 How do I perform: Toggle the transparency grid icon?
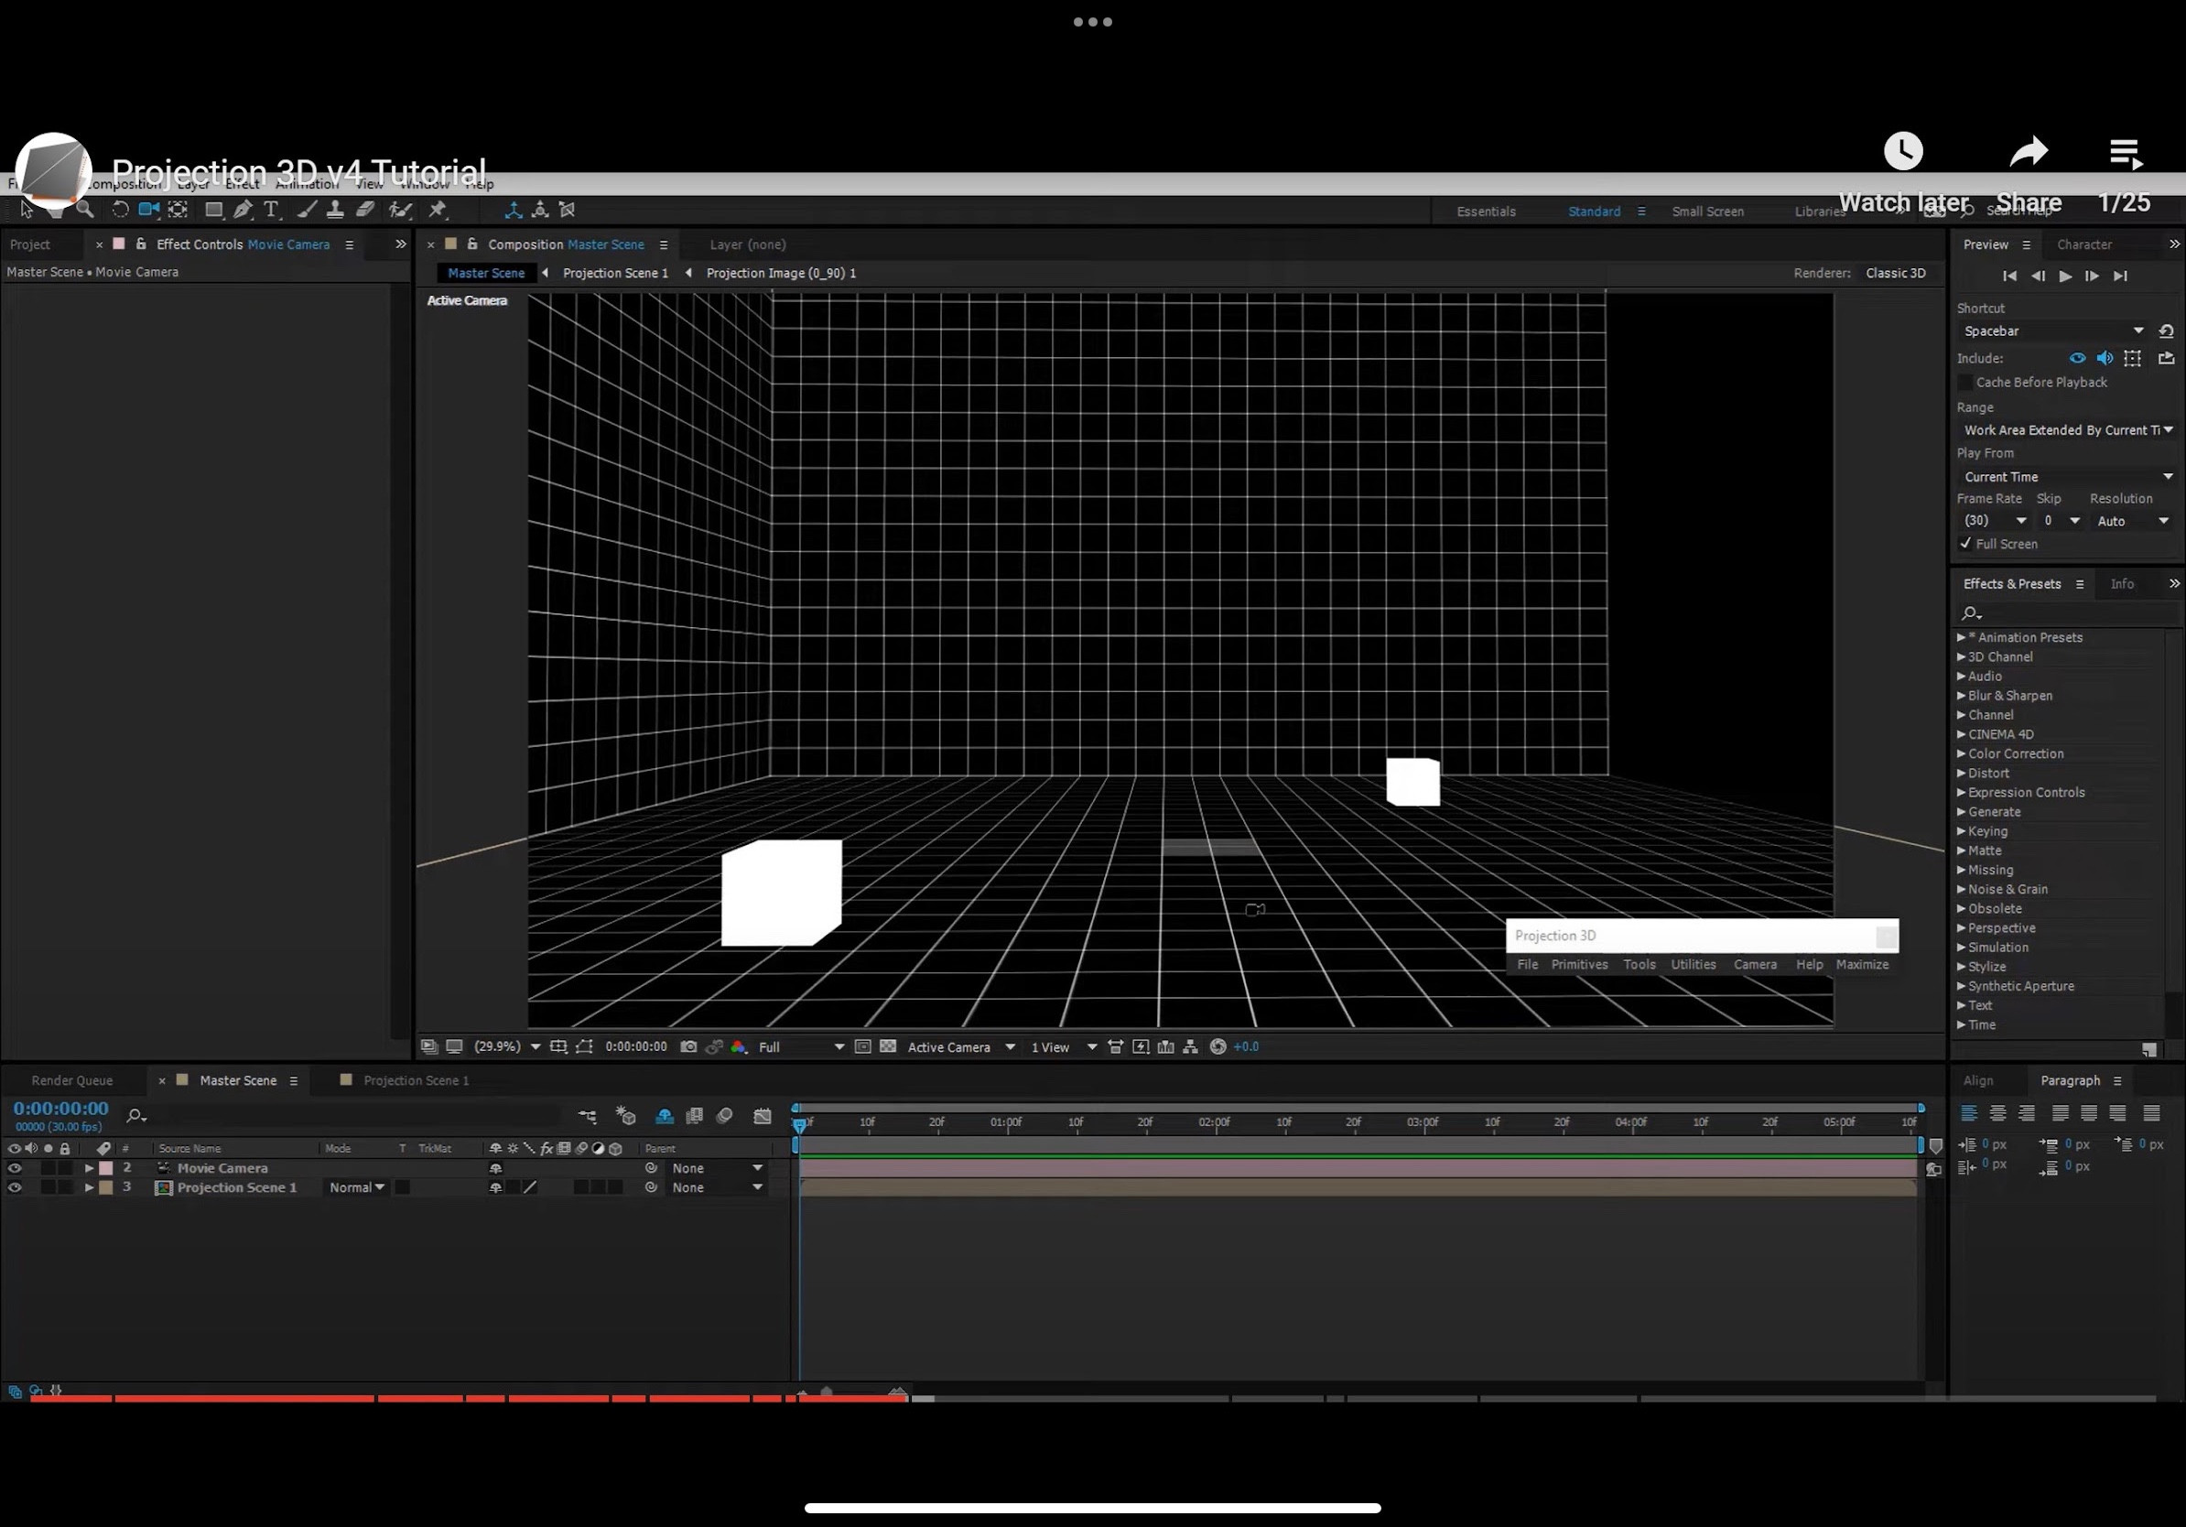(x=888, y=1046)
